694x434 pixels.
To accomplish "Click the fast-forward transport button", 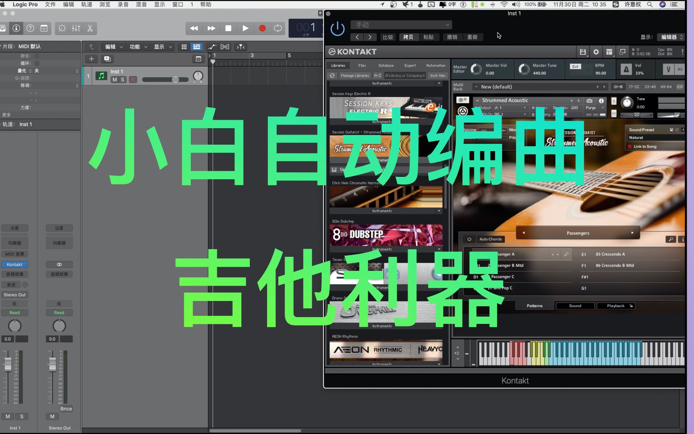I will click(x=211, y=28).
